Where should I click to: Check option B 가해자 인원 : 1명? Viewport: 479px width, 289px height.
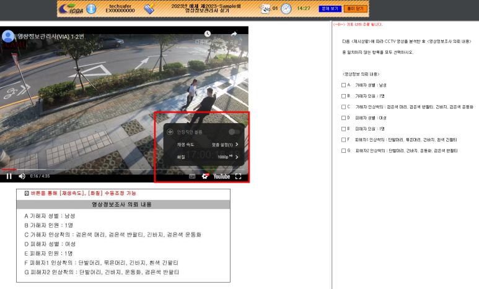point(343,96)
